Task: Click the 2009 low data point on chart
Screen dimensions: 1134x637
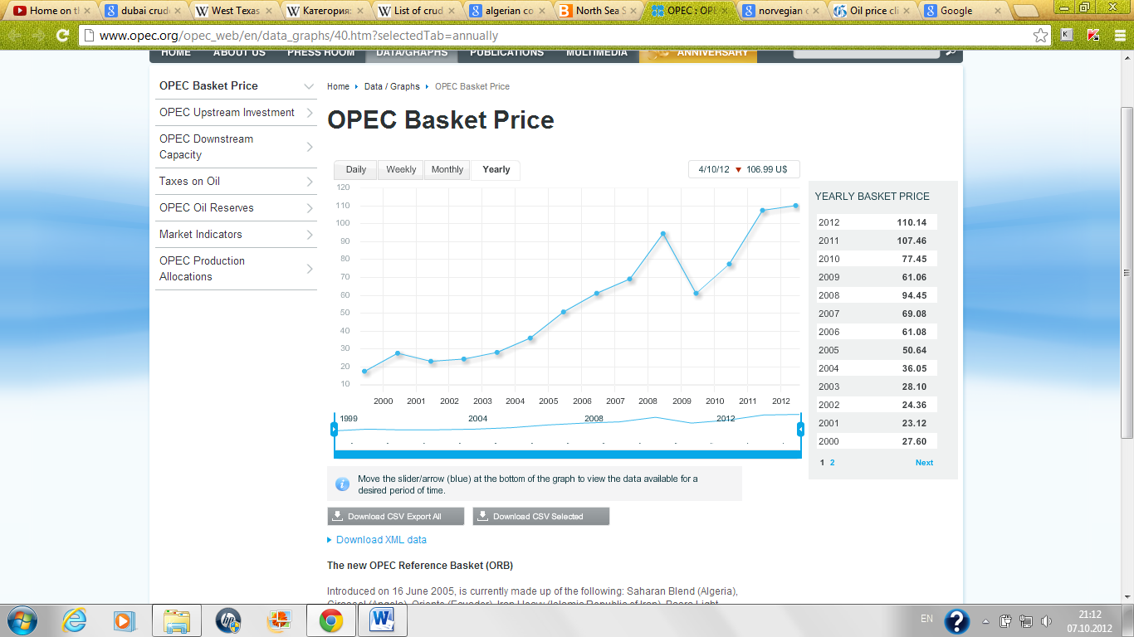Action: coord(697,293)
